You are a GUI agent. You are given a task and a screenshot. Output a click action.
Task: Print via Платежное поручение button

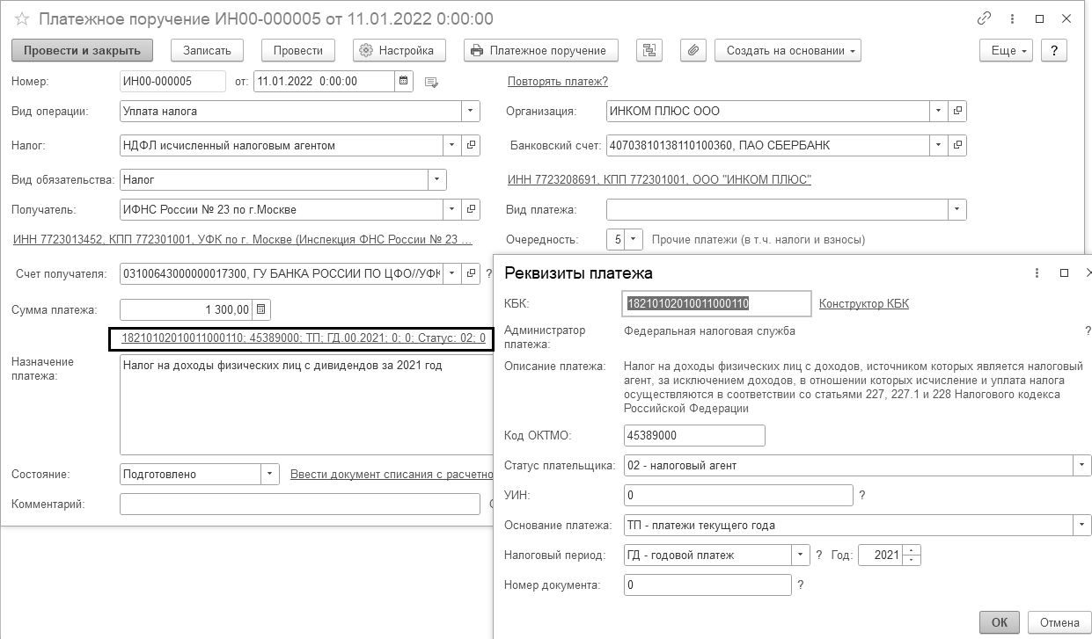pos(541,50)
